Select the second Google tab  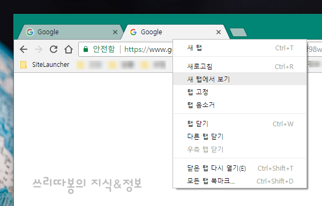(x=176, y=32)
